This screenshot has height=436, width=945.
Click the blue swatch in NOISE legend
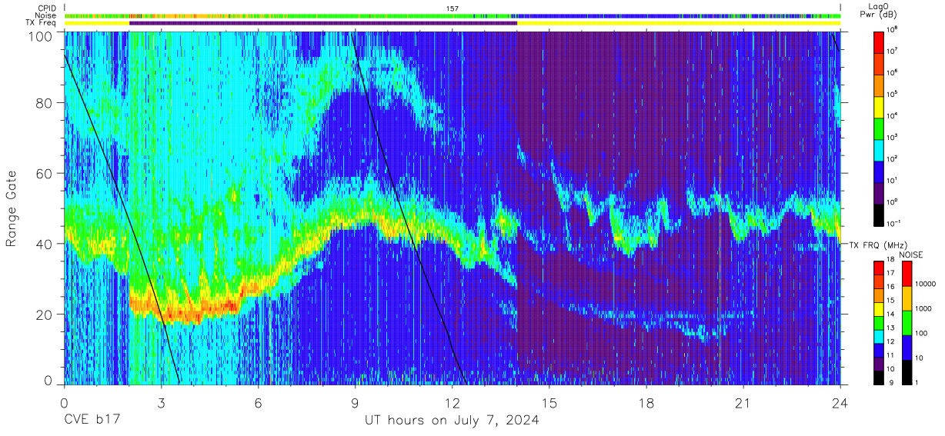(907, 346)
